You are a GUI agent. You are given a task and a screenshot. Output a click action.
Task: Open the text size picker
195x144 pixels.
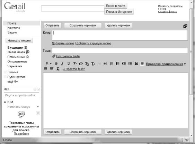81,64
